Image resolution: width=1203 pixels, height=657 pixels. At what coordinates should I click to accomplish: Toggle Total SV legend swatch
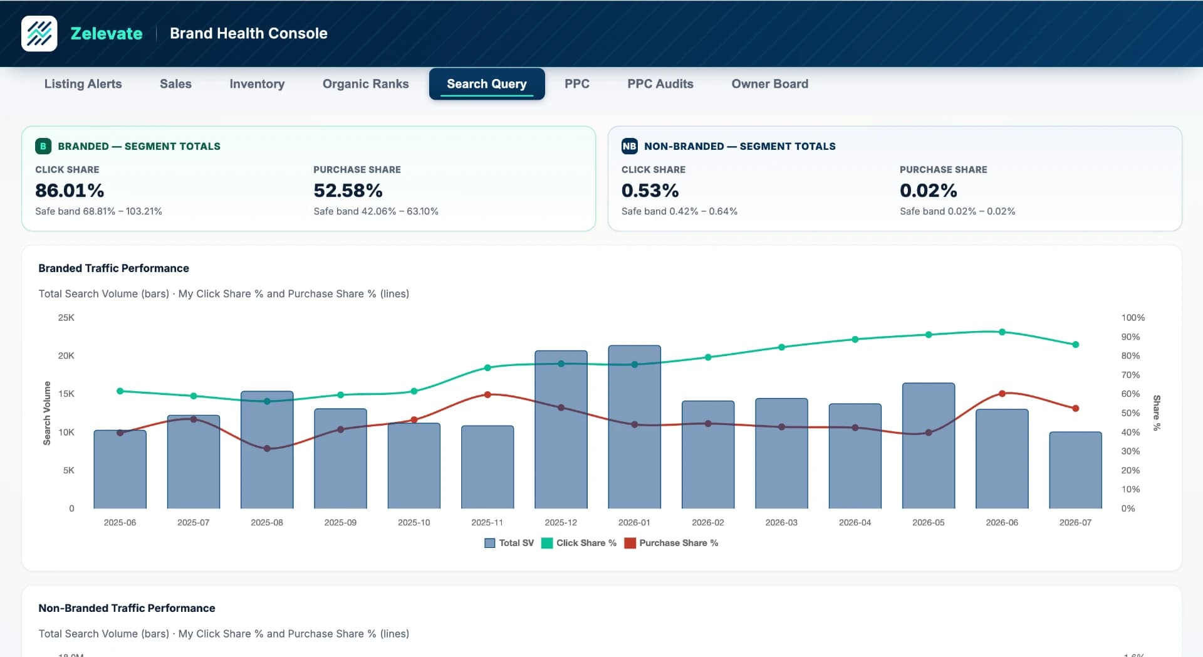(x=490, y=543)
